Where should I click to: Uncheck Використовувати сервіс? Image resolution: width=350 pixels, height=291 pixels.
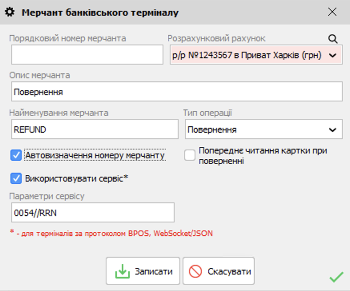[x=16, y=178]
